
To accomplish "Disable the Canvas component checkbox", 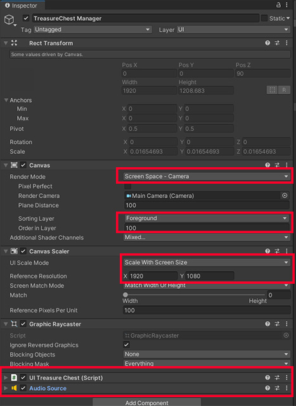I will click(x=23, y=165).
